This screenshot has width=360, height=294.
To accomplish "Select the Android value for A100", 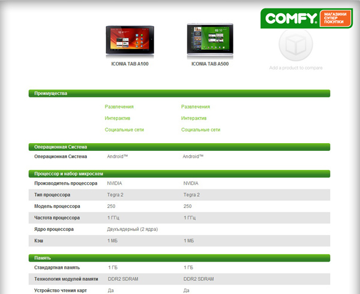I will [x=118, y=156].
